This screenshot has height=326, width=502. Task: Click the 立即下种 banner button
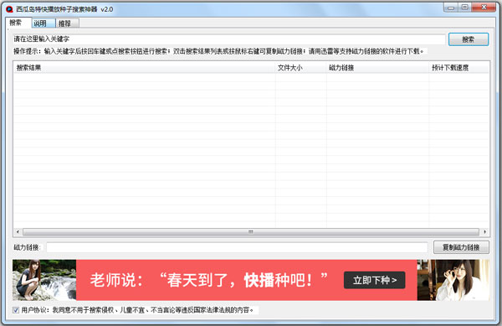(x=374, y=280)
